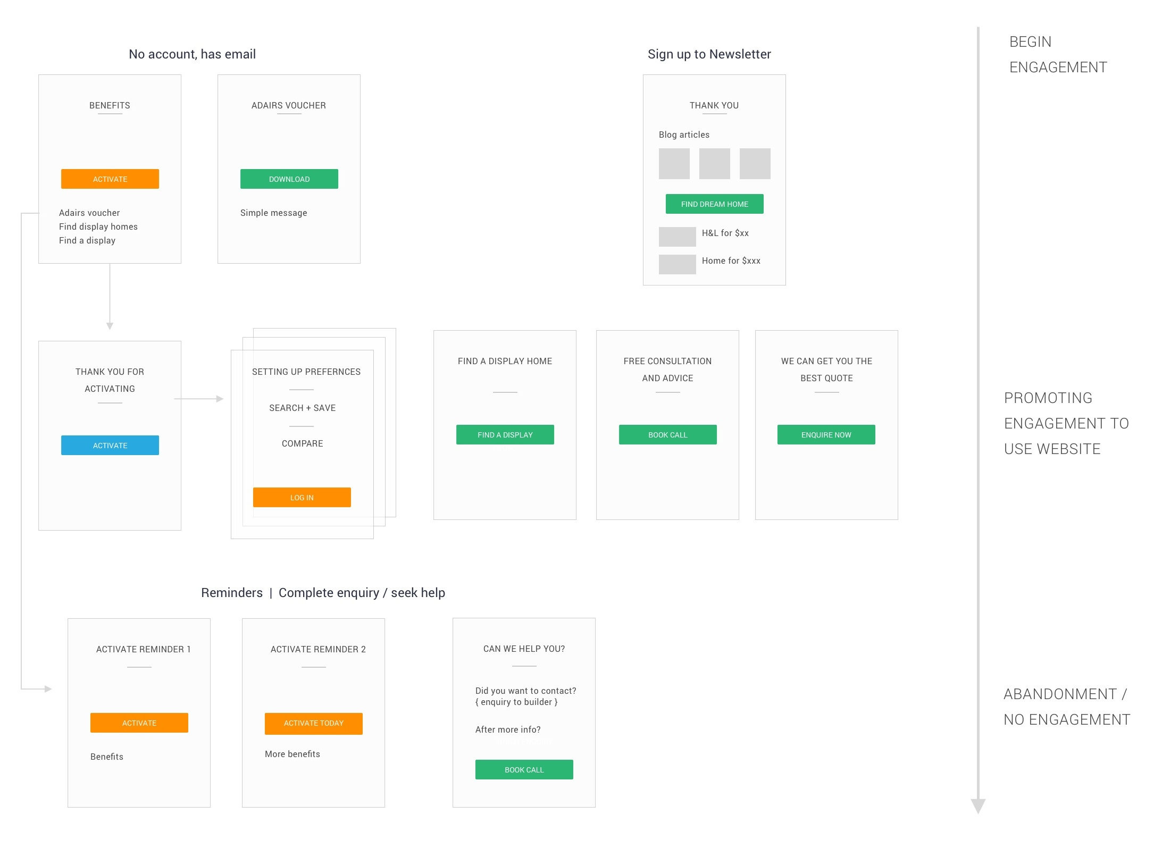The image size is (1154, 865).
Task: Click the Reminders | Complete enquiry heading
Action: pyautogui.click(x=323, y=592)
